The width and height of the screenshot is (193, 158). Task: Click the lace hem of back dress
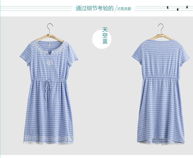click(x=161, y=143)
